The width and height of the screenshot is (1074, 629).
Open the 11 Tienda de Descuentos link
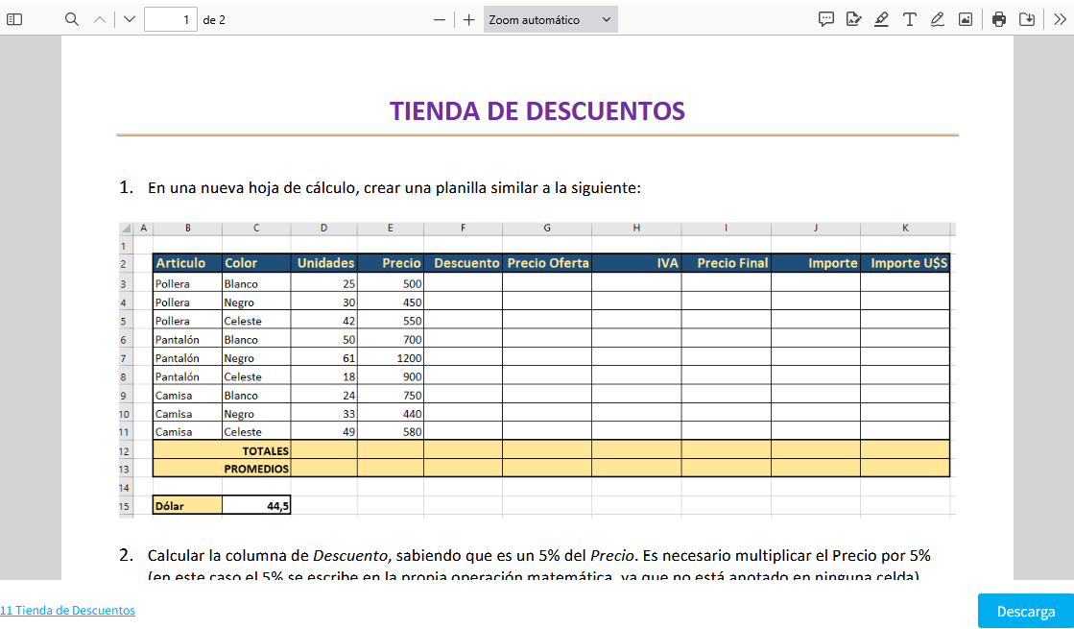[x=67, y=611]
